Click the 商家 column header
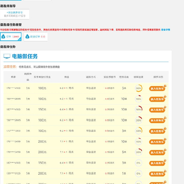This screenshot has width=184, height=184. [13, 77]
